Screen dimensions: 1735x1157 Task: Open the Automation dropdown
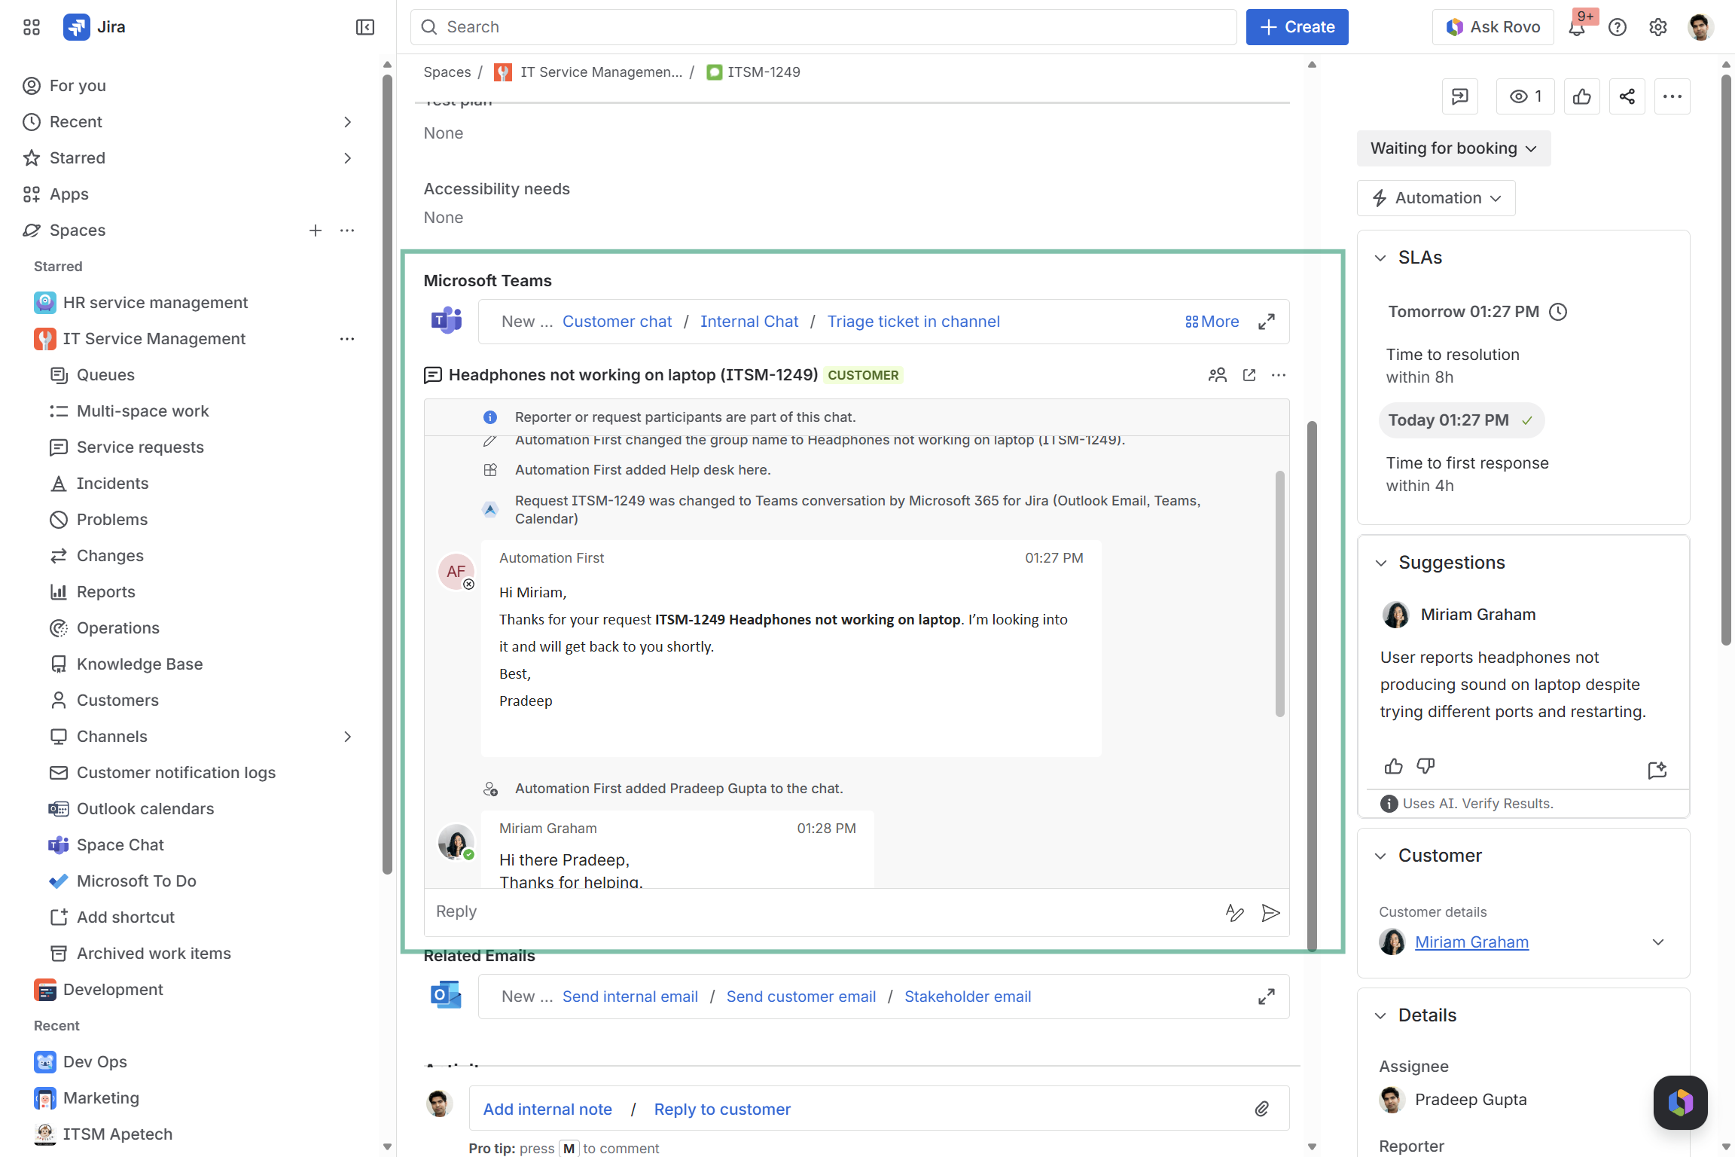(1436, 198)
